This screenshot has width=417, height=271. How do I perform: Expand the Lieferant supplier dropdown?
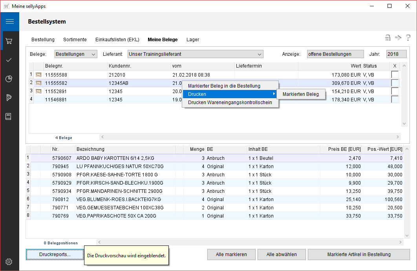click(x=195, y=54)
